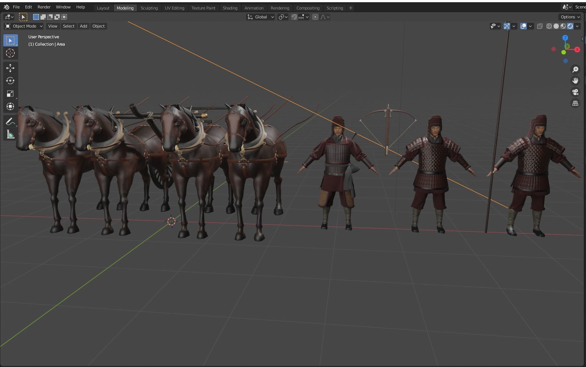Viewport: 586px width, 367px height.
Task: Click the negative X axis gizmo dot
Action: 554,49
